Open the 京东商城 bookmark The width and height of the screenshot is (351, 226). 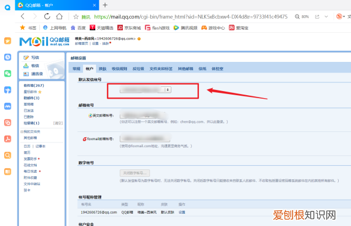pyautogui.click(x=129, y=27)
